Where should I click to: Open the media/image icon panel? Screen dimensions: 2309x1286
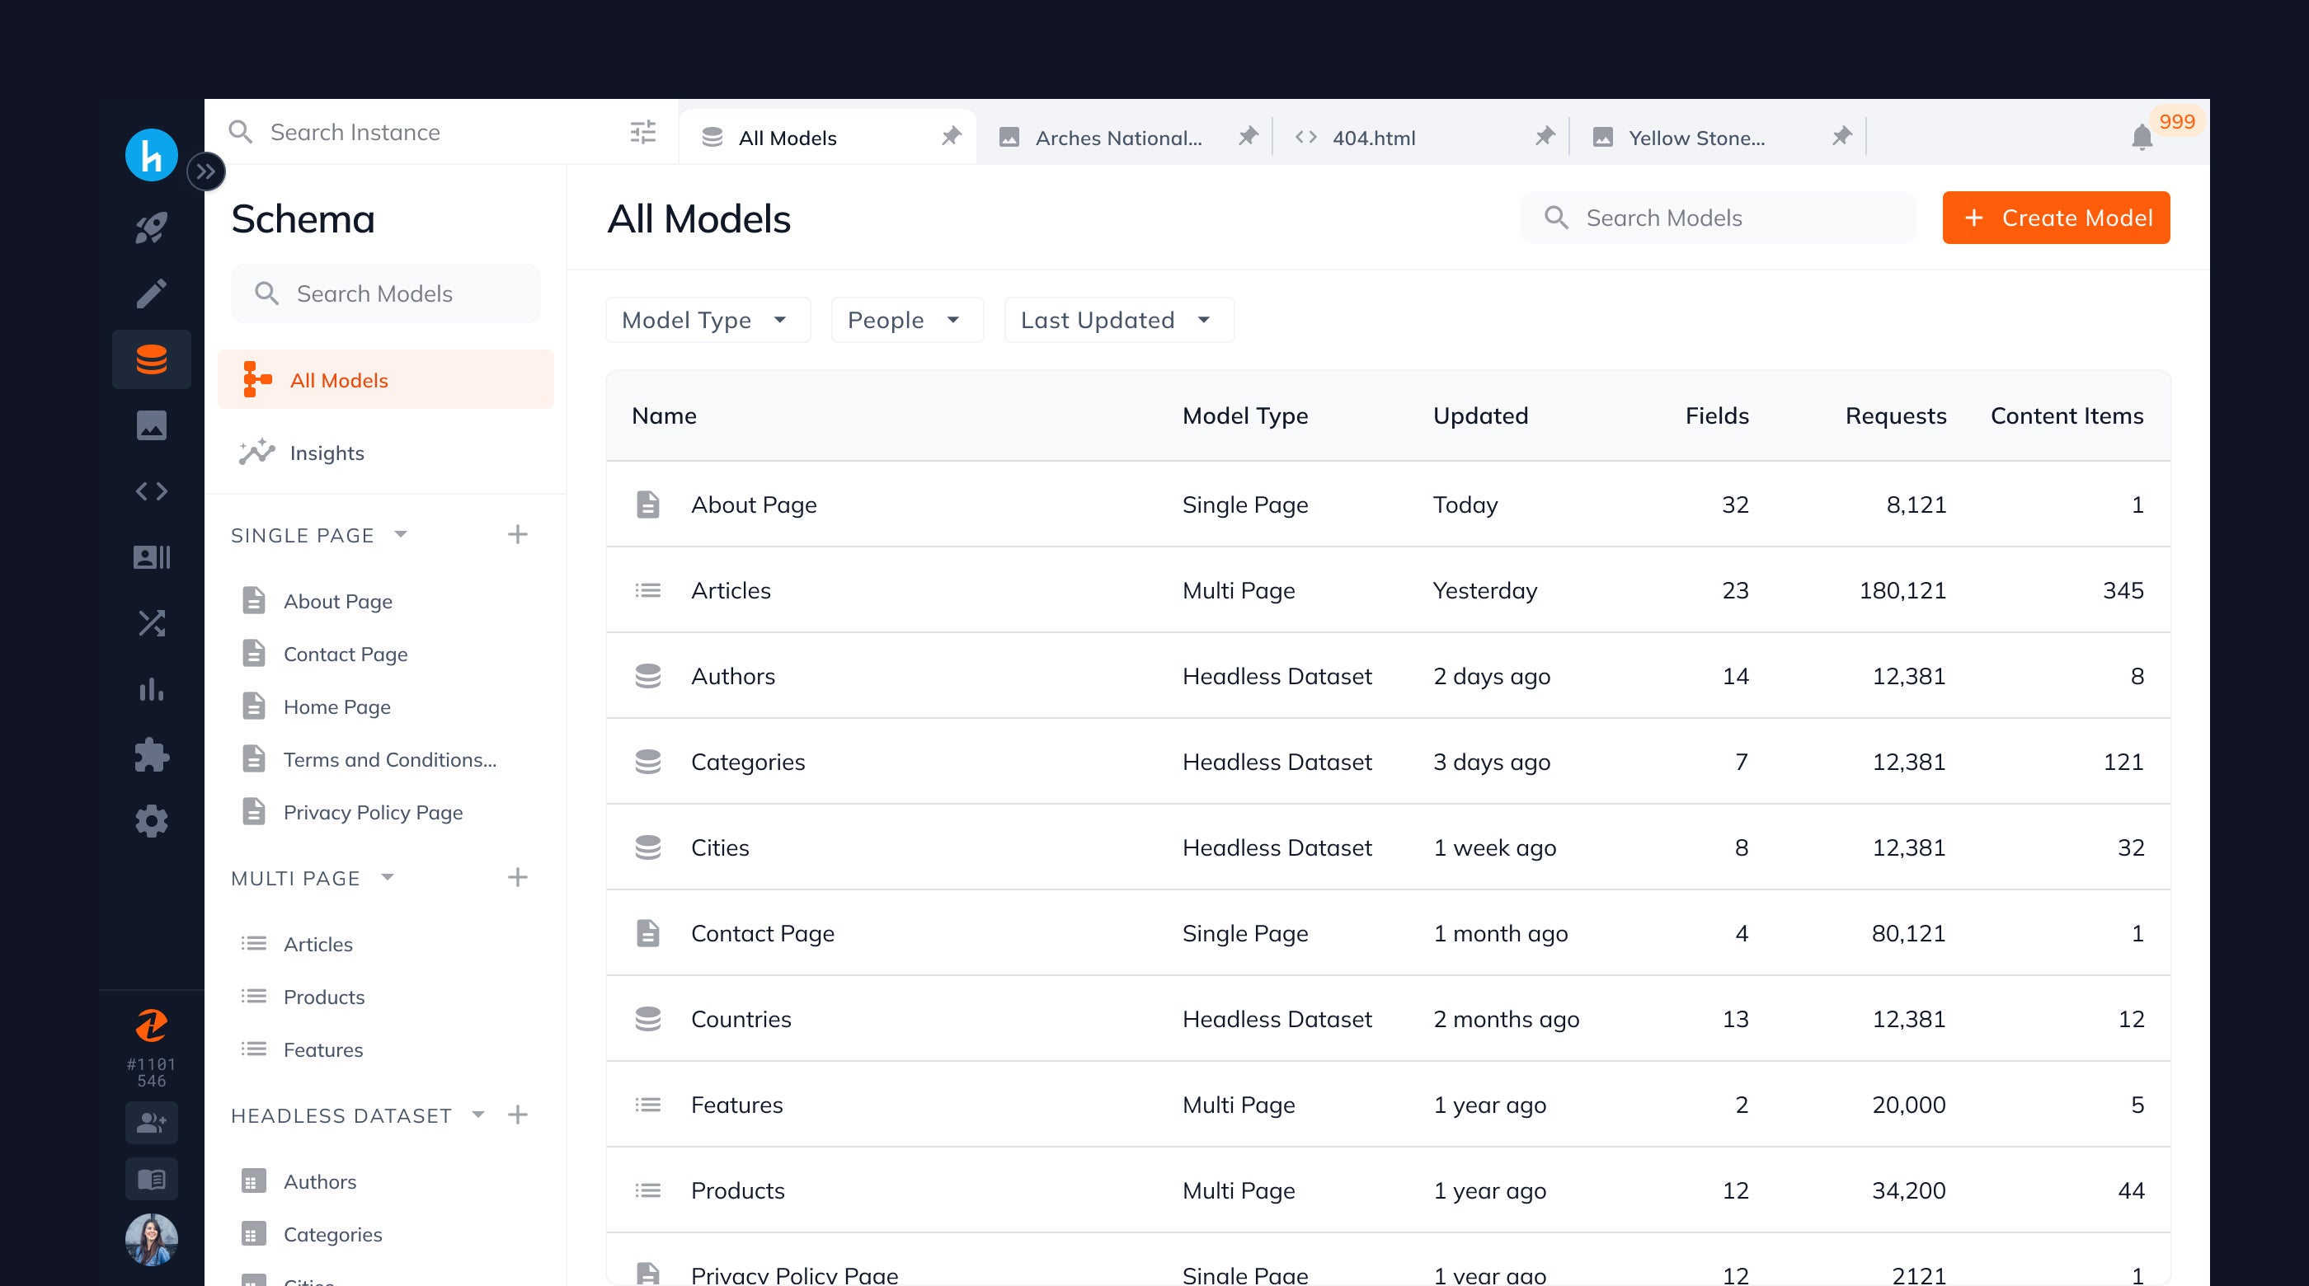(152, 425)
